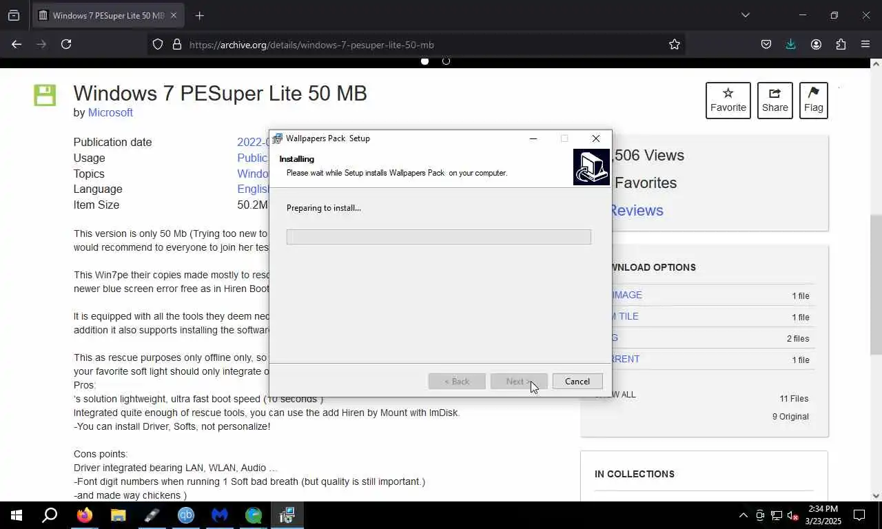
Task: Flag this archive item
Action: pos(814,101)
